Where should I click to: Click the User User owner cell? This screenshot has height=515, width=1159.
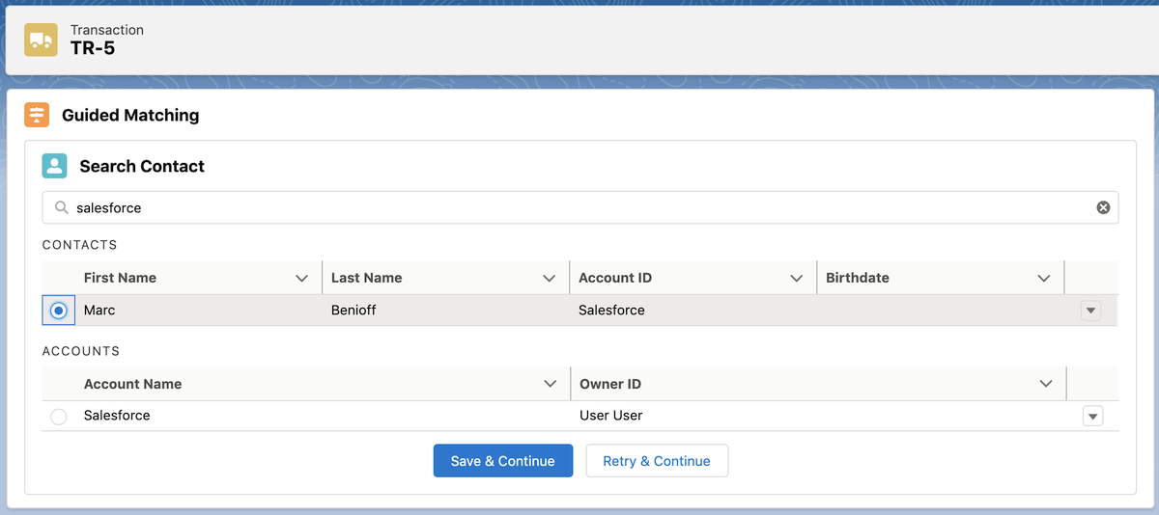coord(610,416)
